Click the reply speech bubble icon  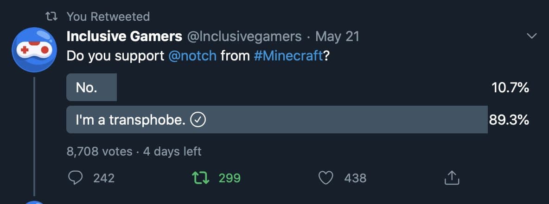75,178
